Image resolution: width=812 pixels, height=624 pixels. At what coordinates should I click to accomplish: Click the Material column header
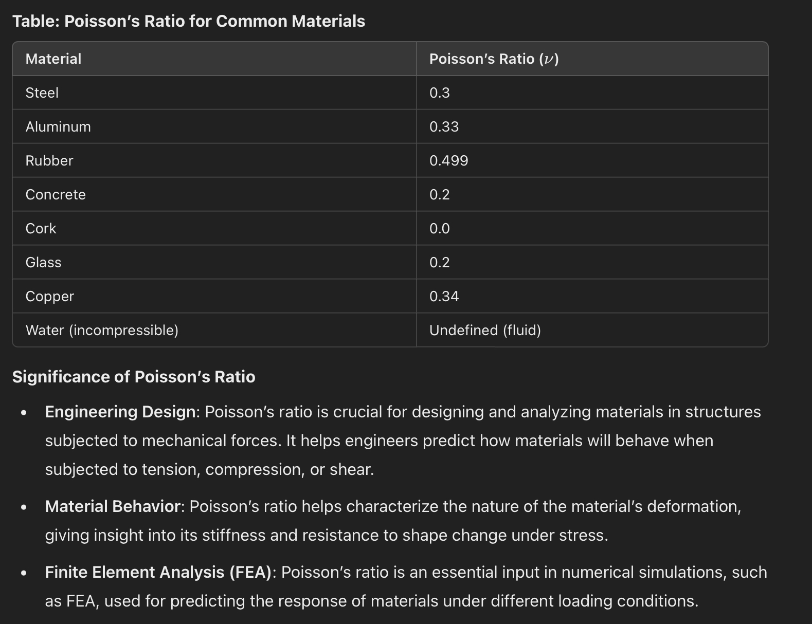coord(53,59)
